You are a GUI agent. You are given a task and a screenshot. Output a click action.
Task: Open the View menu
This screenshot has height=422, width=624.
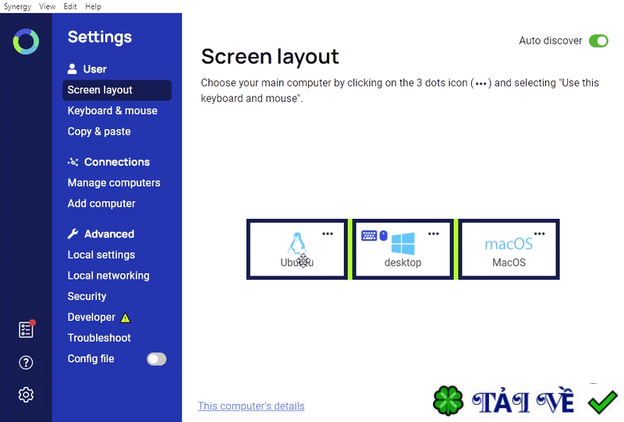coord(47,6)
